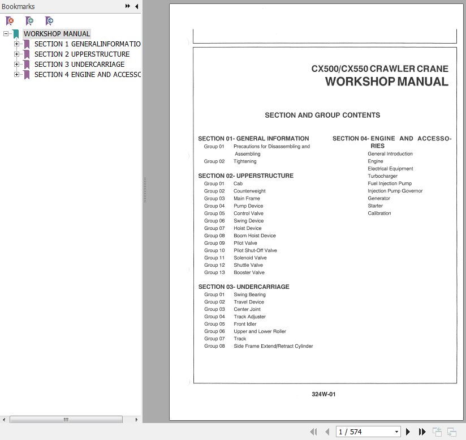Open the page number dropdown arrow

click(x=396, y=432)
